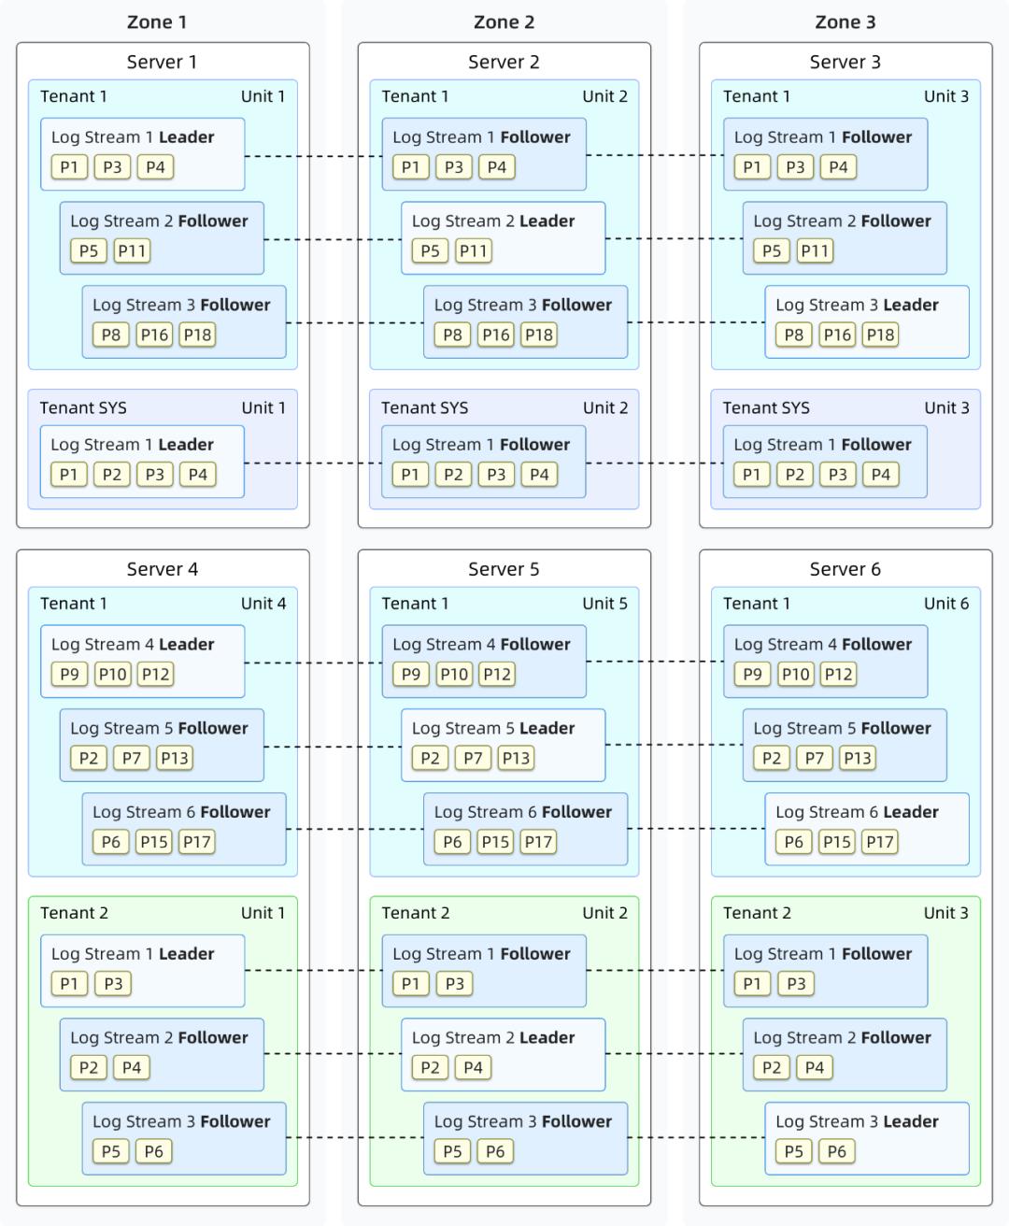Image resolution: width=1009 pixels, height=1226 pixels.
Task: Click Tenant 1 label on Server 1
Action: 74,96
